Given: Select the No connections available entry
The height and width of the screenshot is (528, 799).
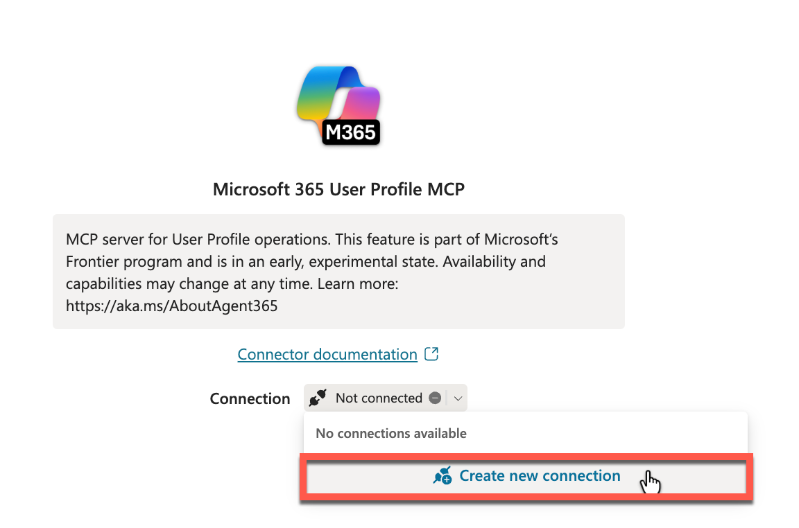Looking at the screenshot, I should click(x=391, y=432).
